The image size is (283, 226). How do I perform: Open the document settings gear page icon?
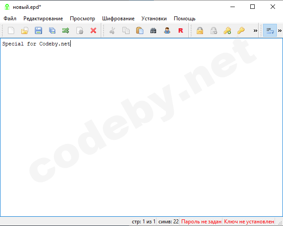[x=80, y=30]
